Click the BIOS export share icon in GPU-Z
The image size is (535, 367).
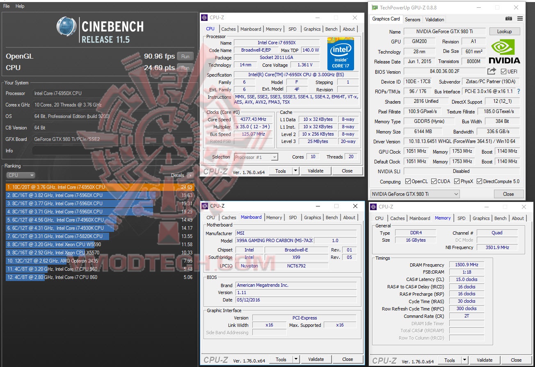tap(492, 71)
